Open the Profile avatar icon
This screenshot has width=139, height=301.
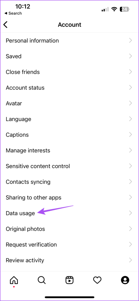coord(125,280)
